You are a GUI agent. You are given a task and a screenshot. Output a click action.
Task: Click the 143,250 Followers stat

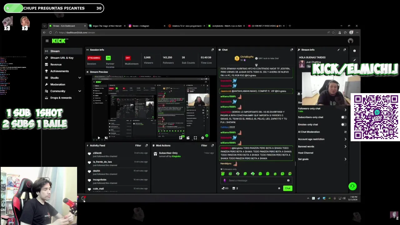coord(168,60)
